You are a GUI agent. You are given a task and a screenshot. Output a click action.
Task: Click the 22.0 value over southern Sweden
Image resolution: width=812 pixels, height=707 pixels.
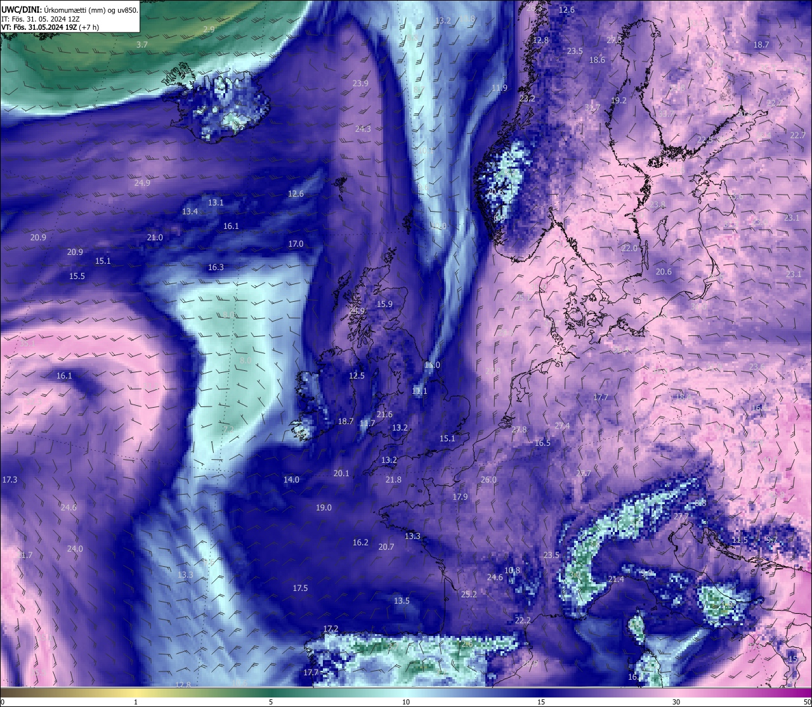(x=629, y=248)
